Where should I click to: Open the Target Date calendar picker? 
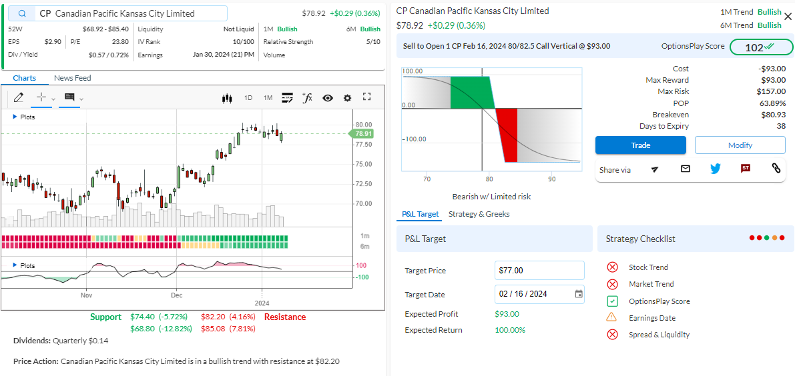(x=579, y=294)
